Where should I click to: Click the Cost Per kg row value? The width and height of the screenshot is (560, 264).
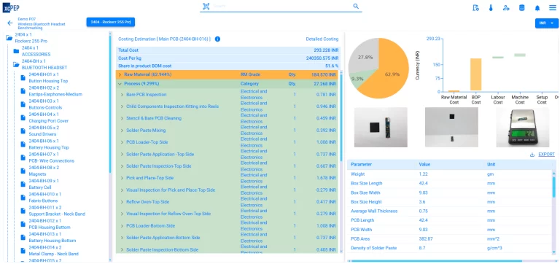[x=322, y=58]
